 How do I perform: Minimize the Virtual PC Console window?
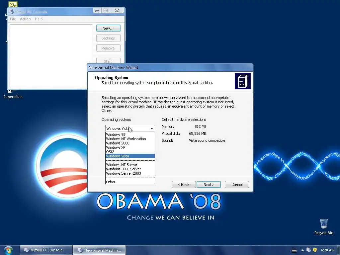pyautogui.click(x=97, y=10)
